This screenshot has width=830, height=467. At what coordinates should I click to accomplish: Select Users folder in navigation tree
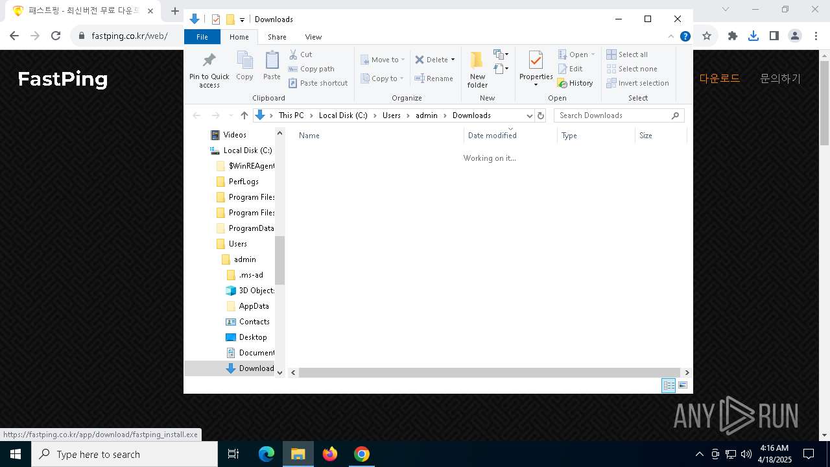[x=238, y=244]
